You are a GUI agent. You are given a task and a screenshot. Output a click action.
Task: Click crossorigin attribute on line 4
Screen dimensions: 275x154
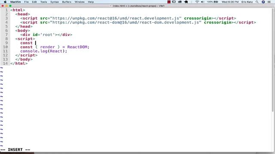(x=217, y=22)
